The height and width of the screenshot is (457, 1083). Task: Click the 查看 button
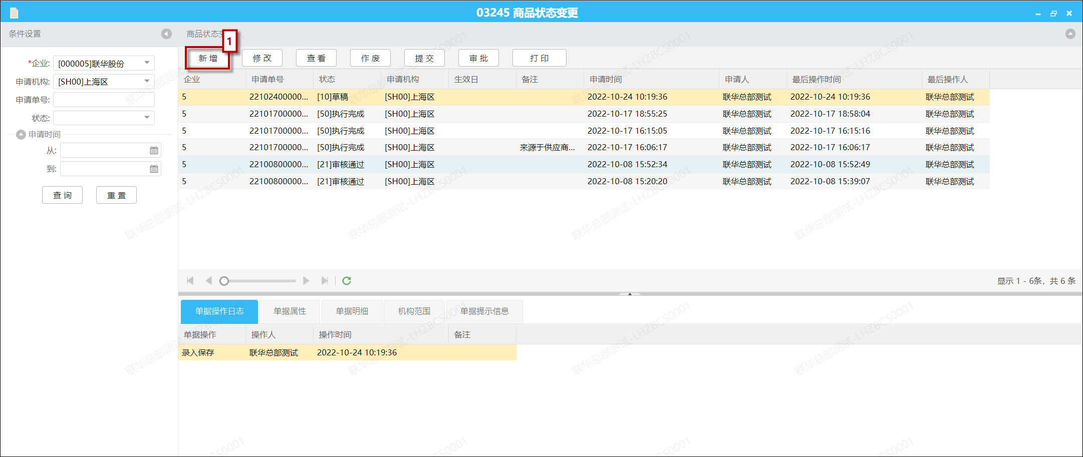tap(316, 58)
